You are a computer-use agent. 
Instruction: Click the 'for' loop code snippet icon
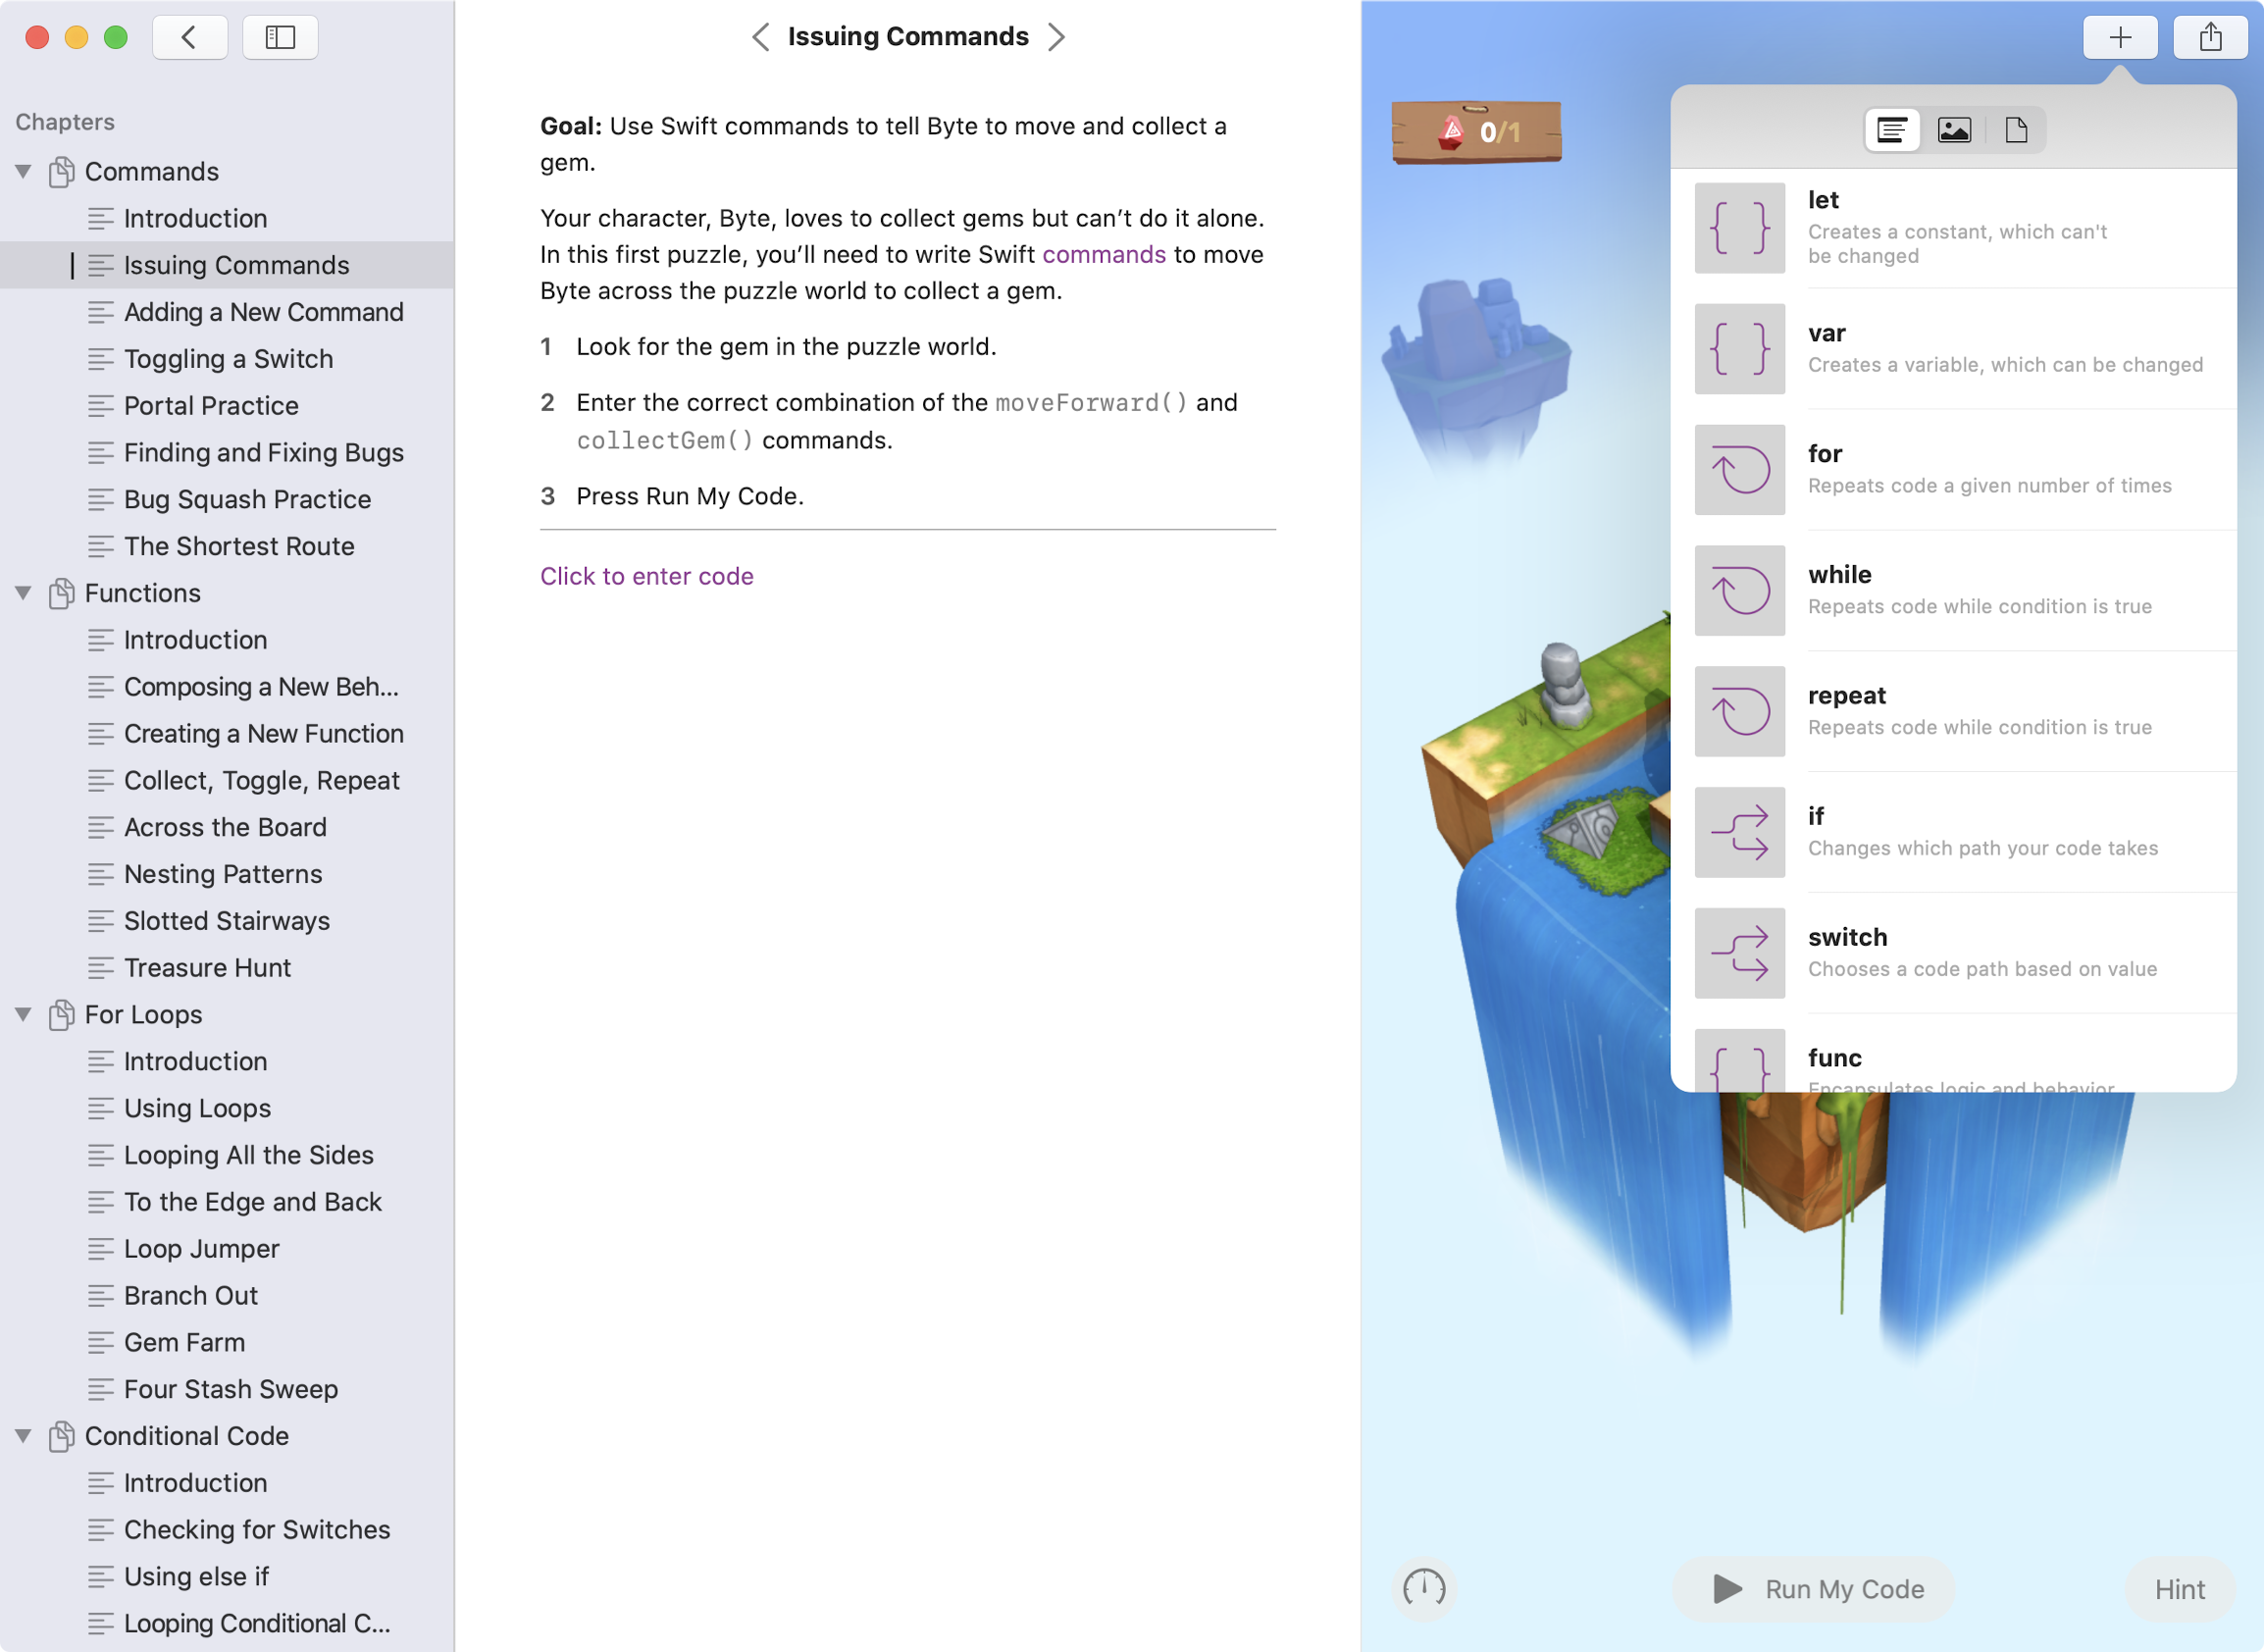1736,468
